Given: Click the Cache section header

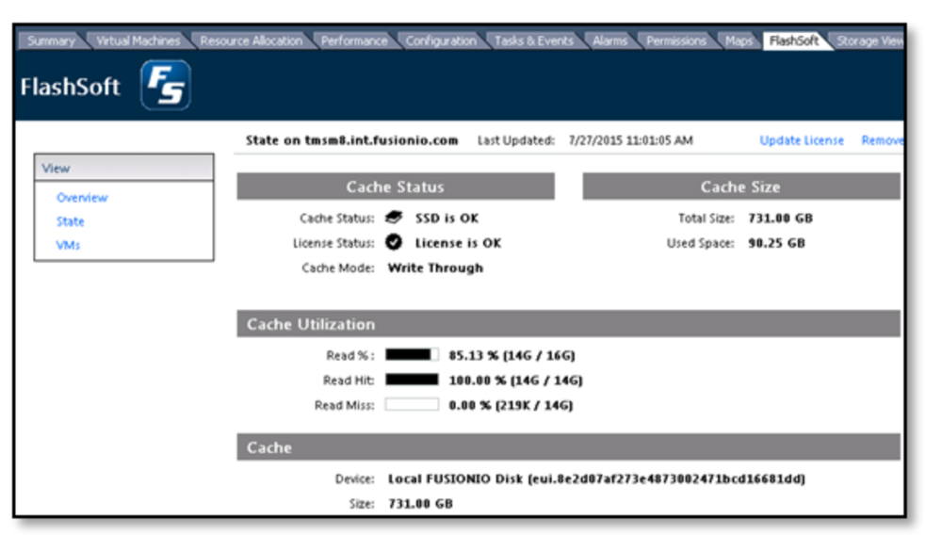Looking at the screenshot, I should click(568, 447).
